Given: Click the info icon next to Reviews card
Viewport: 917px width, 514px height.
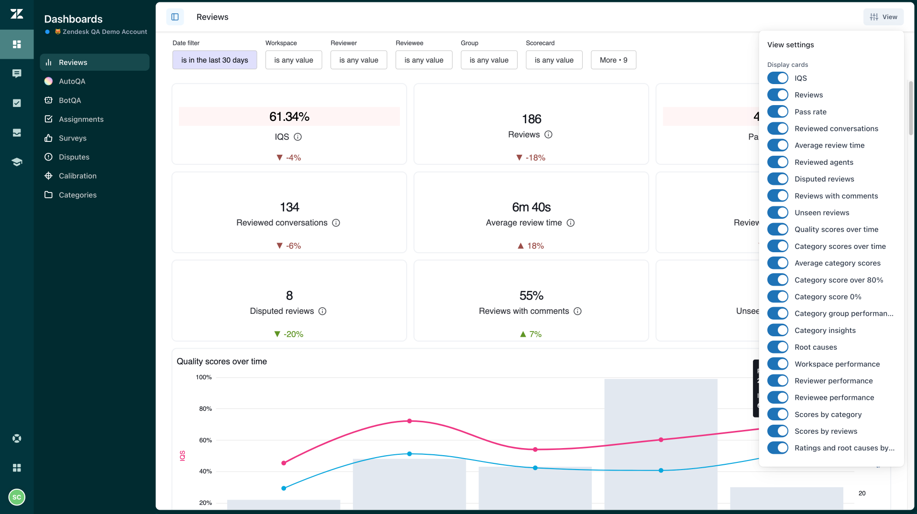Looking at the screenshot, I should point(549,135).
